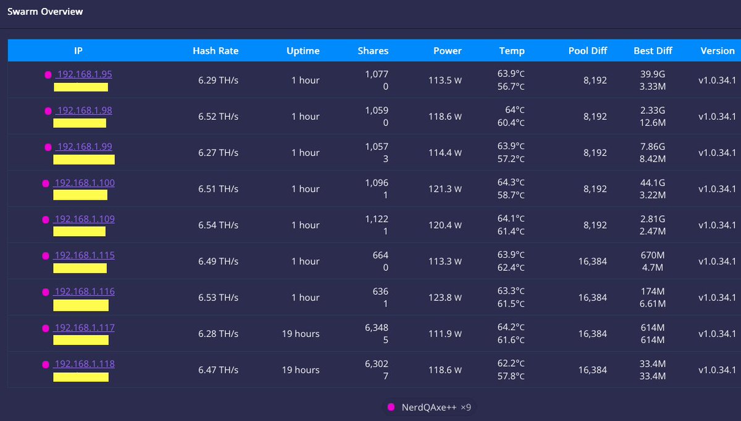Open miner link 192.168.1.99
The height and width of the screenshot is (421, 741).
coord(84,147)
